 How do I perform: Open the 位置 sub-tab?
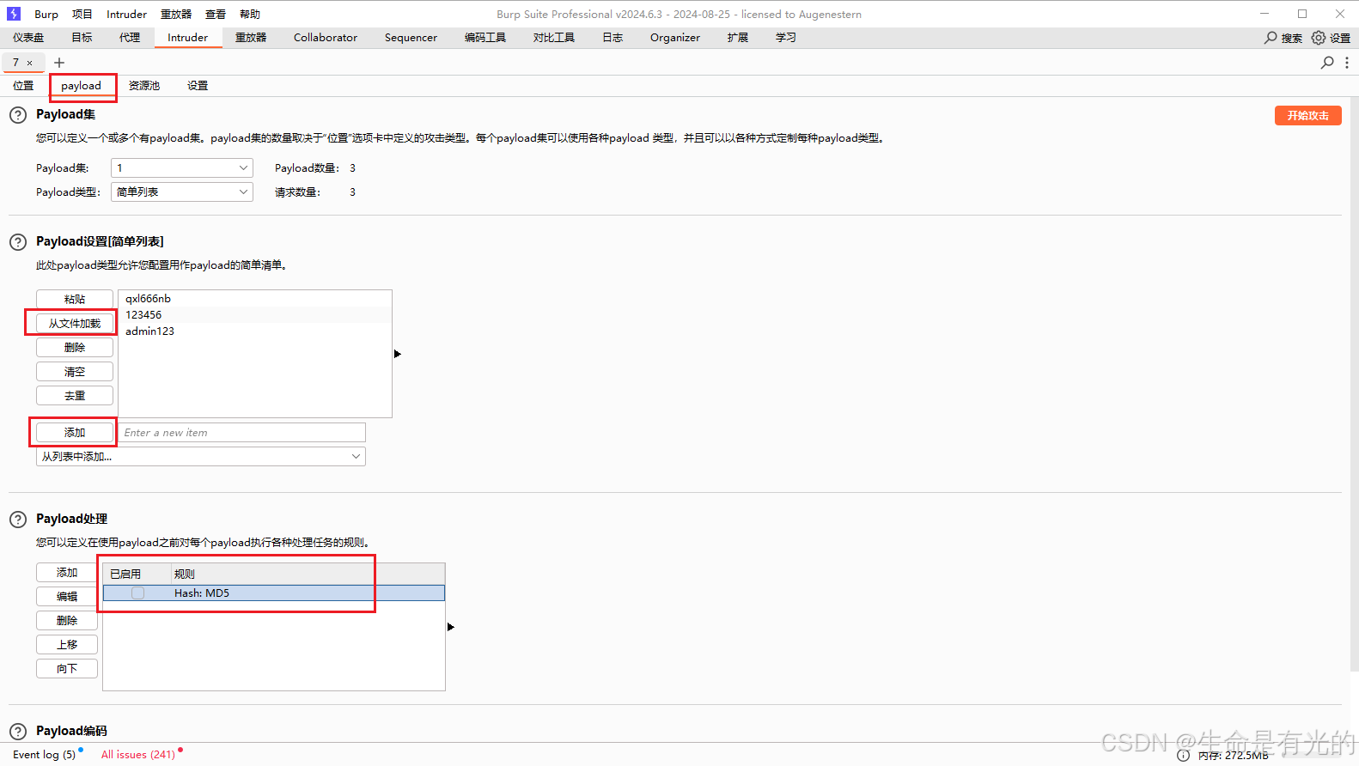click(23, 86)
